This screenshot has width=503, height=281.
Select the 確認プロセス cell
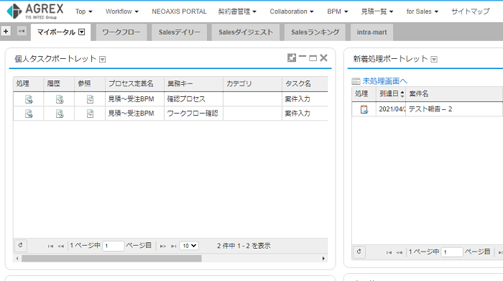coord(193,99)
